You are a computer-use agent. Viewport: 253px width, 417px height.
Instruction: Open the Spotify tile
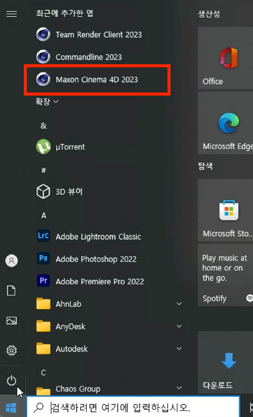[x=226, y=275]
